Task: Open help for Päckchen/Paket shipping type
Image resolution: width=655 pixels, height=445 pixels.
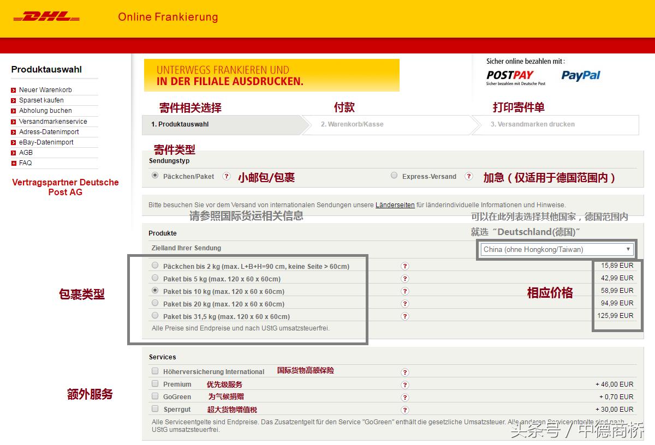Action: [227, 177]
